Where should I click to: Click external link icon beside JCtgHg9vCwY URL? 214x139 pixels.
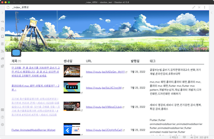[x=124, y=130]
